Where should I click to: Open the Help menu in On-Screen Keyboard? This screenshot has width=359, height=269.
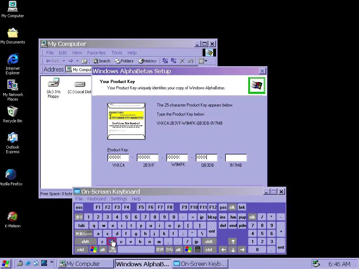(136, 199)
